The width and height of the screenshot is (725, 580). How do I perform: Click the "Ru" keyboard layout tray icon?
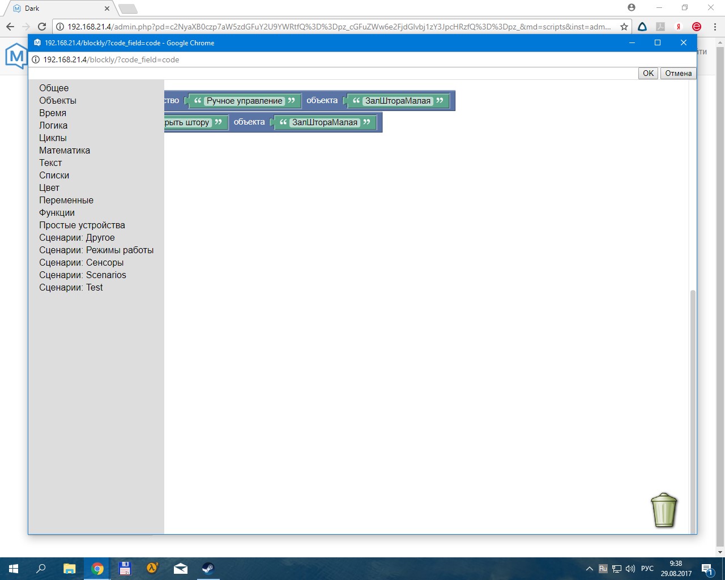click(x=603, y=569)
